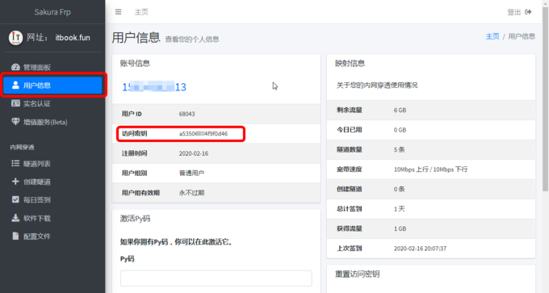Click the blurred account phone number
Screen dimensions: 549x293
coord(154,87)
